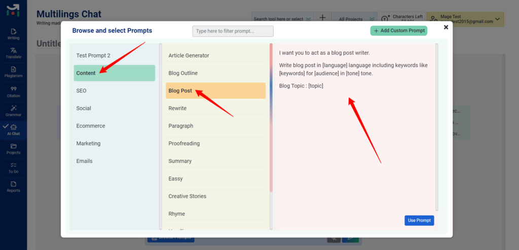This screenshot has height=250, width=519.
Task: Click the Use Prompt button
Action: 419,221
